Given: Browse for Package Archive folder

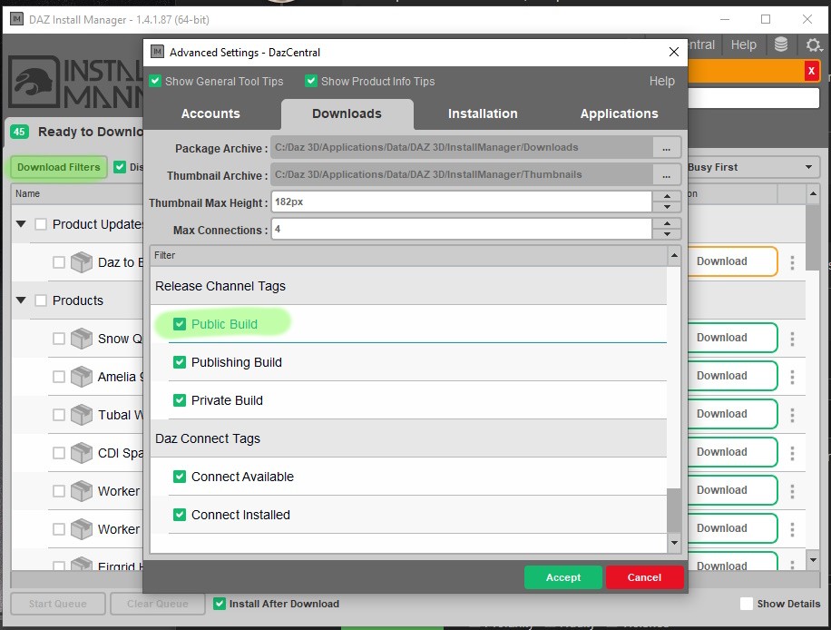Looking at the screenshot, I should click(x=666, y=148).
